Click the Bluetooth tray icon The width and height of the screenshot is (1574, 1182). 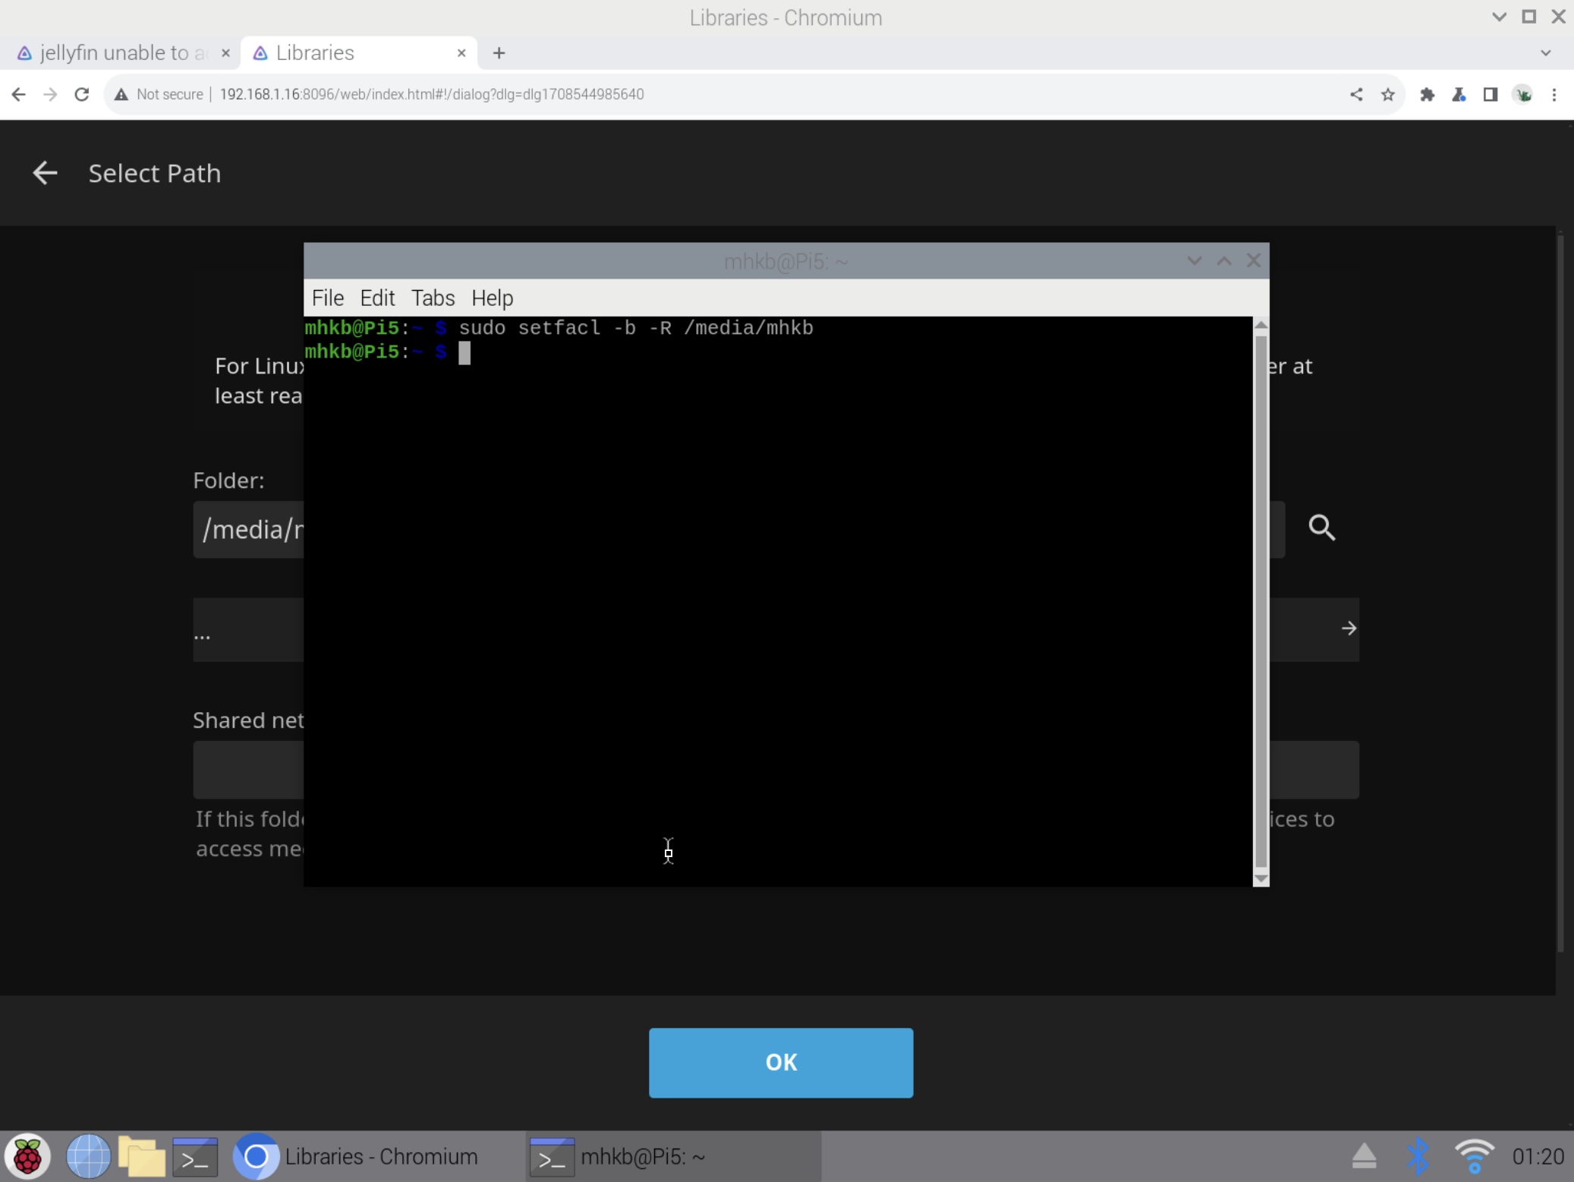coord(1417,1156)
